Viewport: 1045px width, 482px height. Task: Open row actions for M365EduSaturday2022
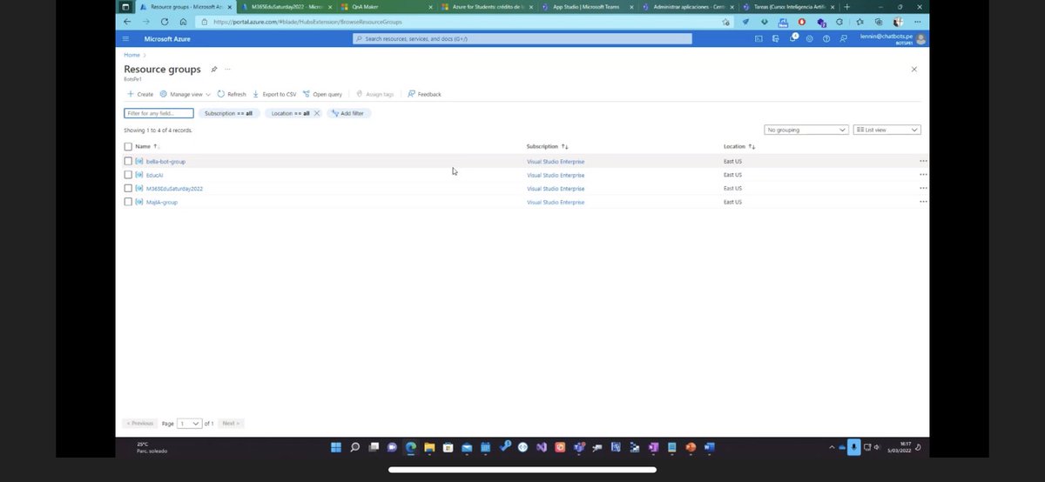923,188
